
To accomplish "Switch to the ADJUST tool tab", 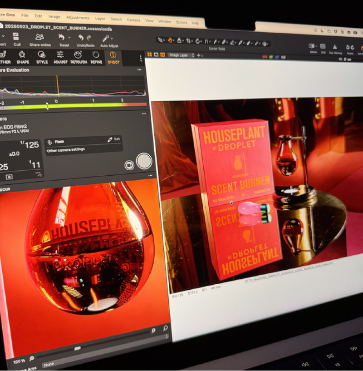I will 60,58.
